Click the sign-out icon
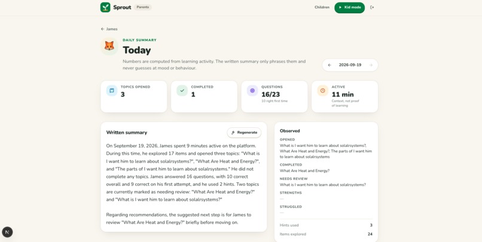The height and width of the screenshot is (242, 482). click(372, 7)
